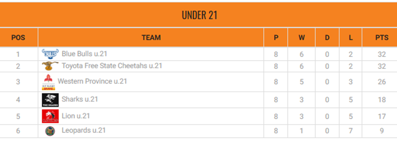Open the Leopards u.21 team link

(84, 130)
